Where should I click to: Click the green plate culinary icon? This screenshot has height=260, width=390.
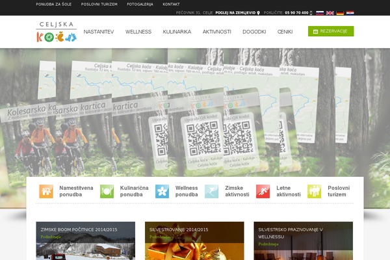[x=107, y=191]
